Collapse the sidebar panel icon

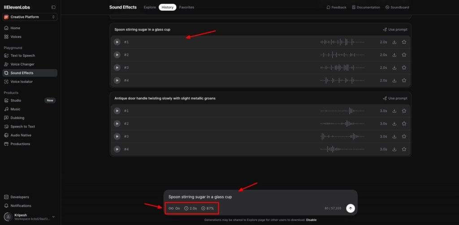[53, 7]
